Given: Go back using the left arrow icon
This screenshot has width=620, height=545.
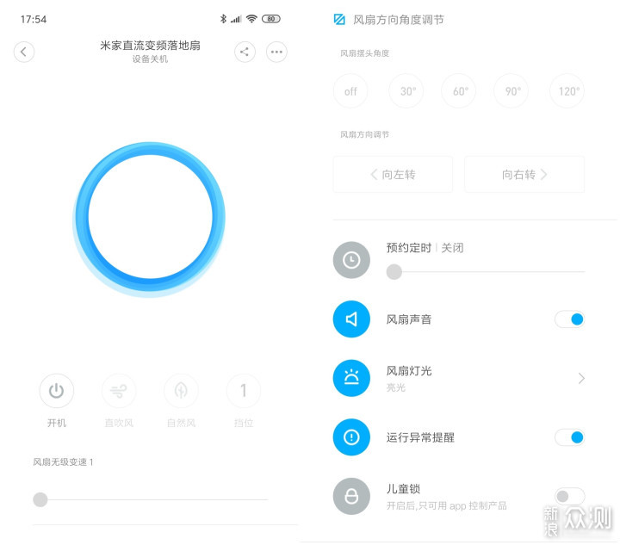Looking at the screenshot, I should pyautogui.click(x=24, y=52).
